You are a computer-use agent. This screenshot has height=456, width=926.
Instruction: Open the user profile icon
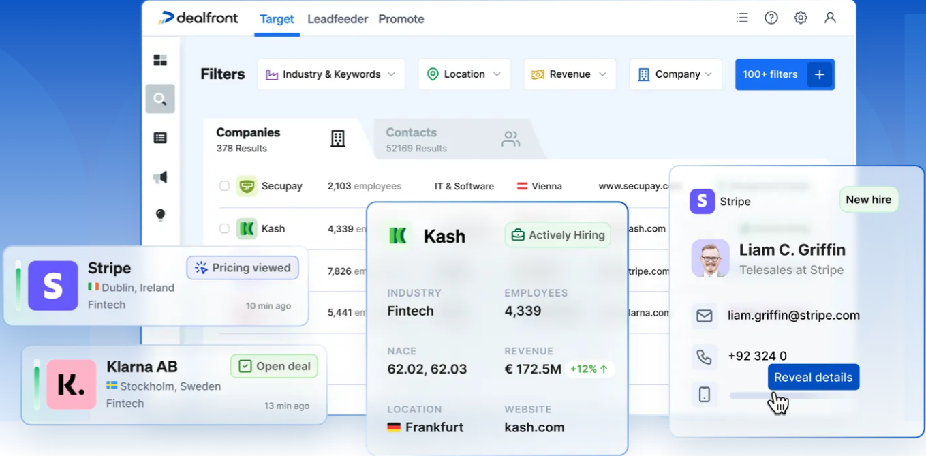[x=830, y=18]
